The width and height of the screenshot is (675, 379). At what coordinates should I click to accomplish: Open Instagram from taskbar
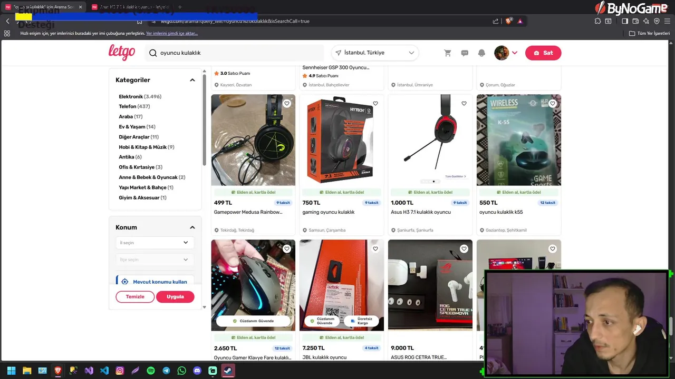pos(120,371)
